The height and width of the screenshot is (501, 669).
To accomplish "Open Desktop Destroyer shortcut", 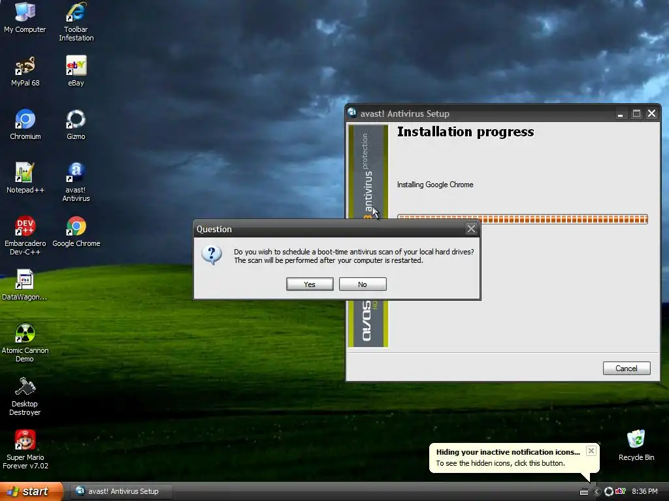I will tap(25, 396).
